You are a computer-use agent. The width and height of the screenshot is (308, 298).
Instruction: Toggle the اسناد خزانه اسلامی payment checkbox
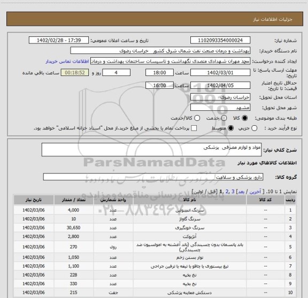coord(194,128)
